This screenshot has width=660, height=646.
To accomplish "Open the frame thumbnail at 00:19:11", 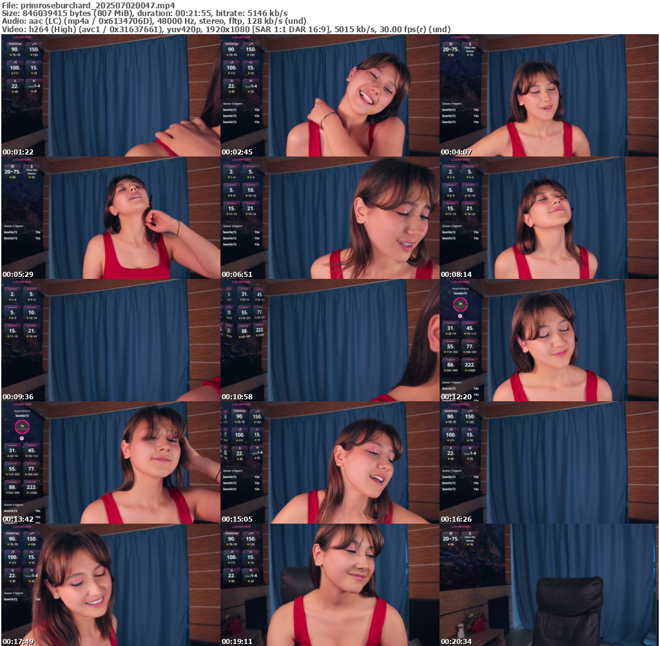I will 330,585.
